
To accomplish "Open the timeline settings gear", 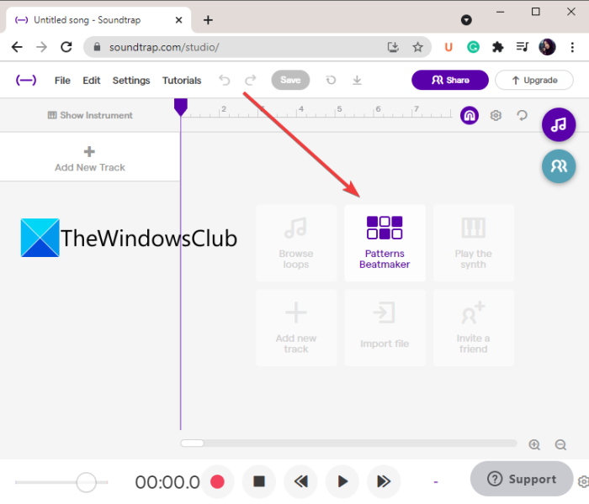I will (496, 116).
